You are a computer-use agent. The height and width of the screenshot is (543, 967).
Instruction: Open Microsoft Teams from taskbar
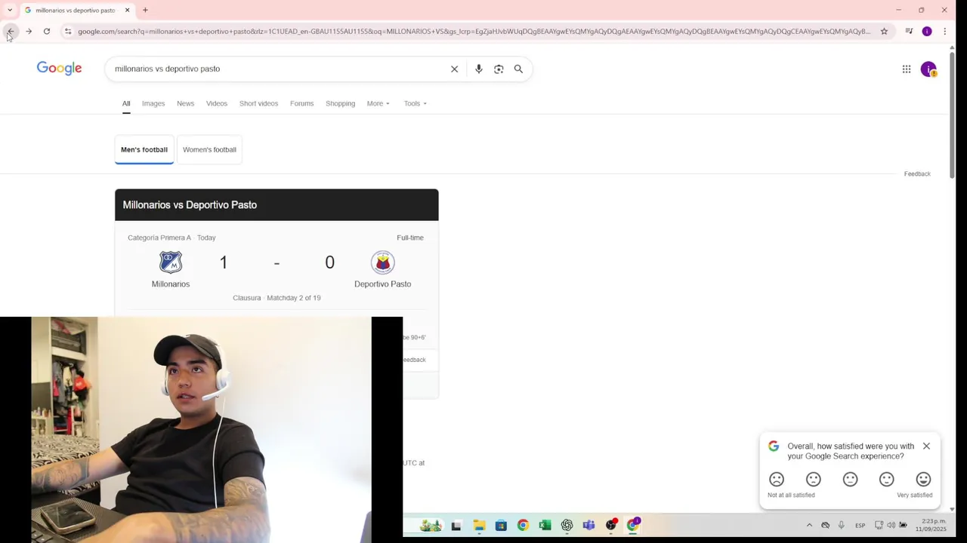pos(589,526)
